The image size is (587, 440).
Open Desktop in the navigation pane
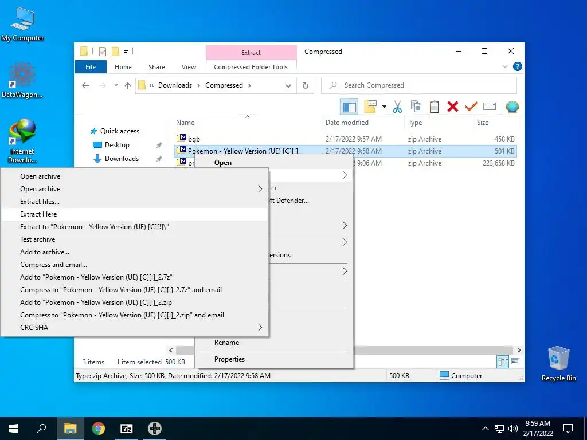pyautogui.click(x=117, y=145)
